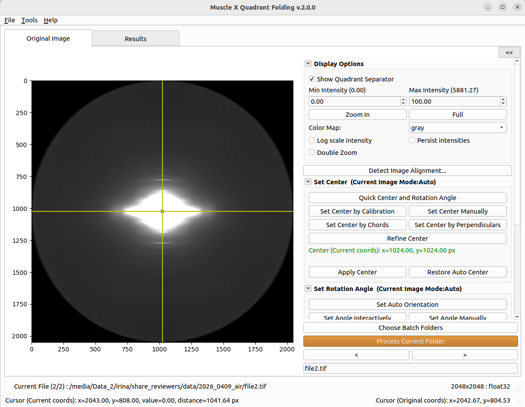
Task: Enable Persist intensities checkbox
Action: 412,140
